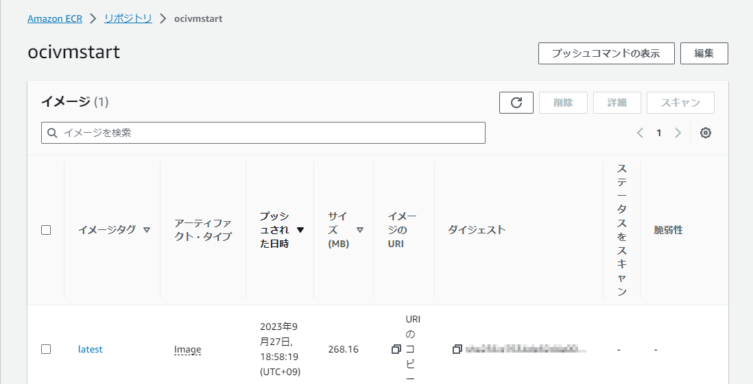Click the 編集 button
The width and height of the screenshot is (753, 384).
[704, 53]
